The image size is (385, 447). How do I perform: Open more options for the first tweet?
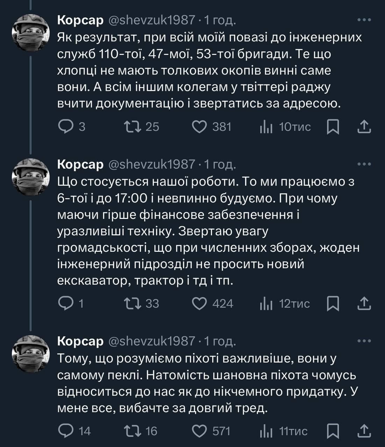[x=364, y=20]
